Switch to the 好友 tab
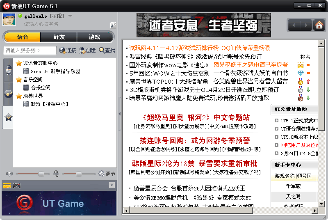 coord(59,37)
